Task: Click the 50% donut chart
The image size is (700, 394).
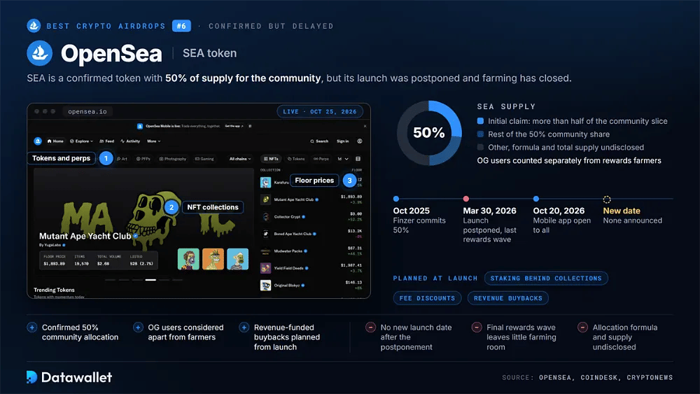Action: click(x=429, y=133)
